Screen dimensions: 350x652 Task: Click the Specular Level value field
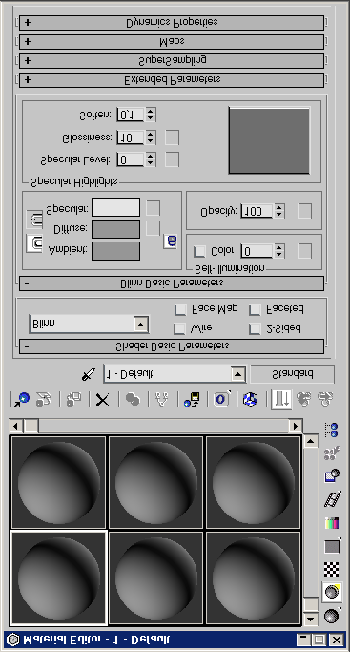point(131,159)
